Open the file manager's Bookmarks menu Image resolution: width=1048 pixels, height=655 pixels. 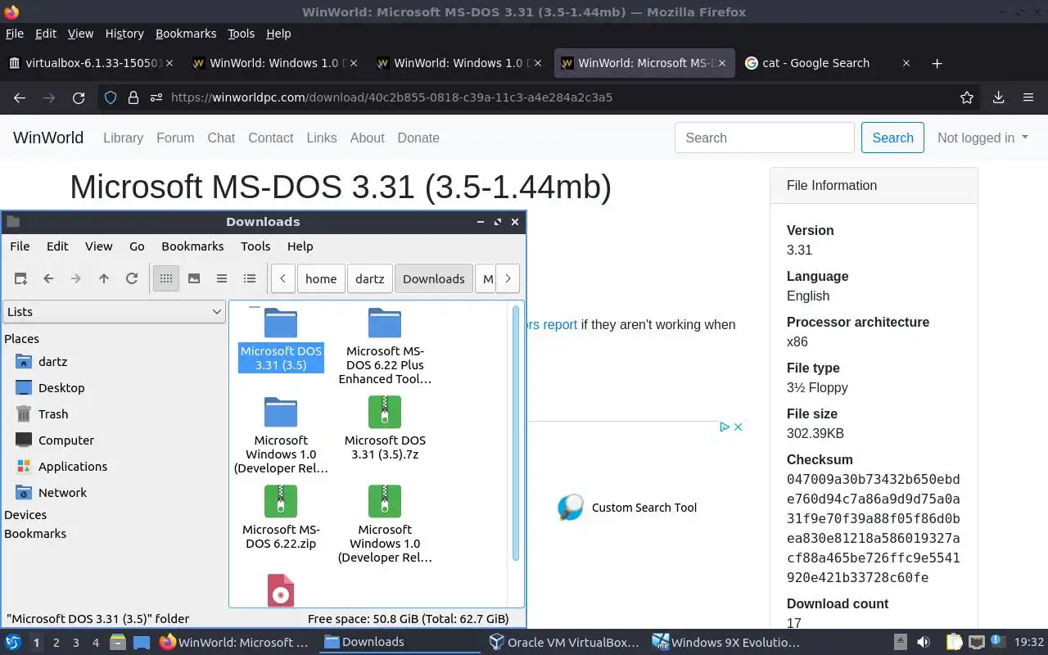[192, 246]
